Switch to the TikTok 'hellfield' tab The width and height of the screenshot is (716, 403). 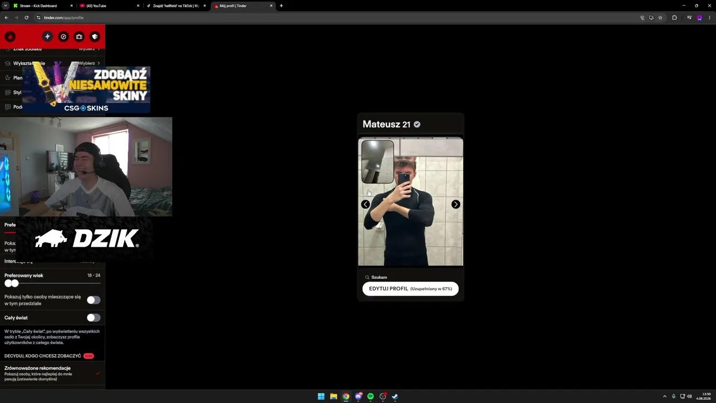click(176, 6)
